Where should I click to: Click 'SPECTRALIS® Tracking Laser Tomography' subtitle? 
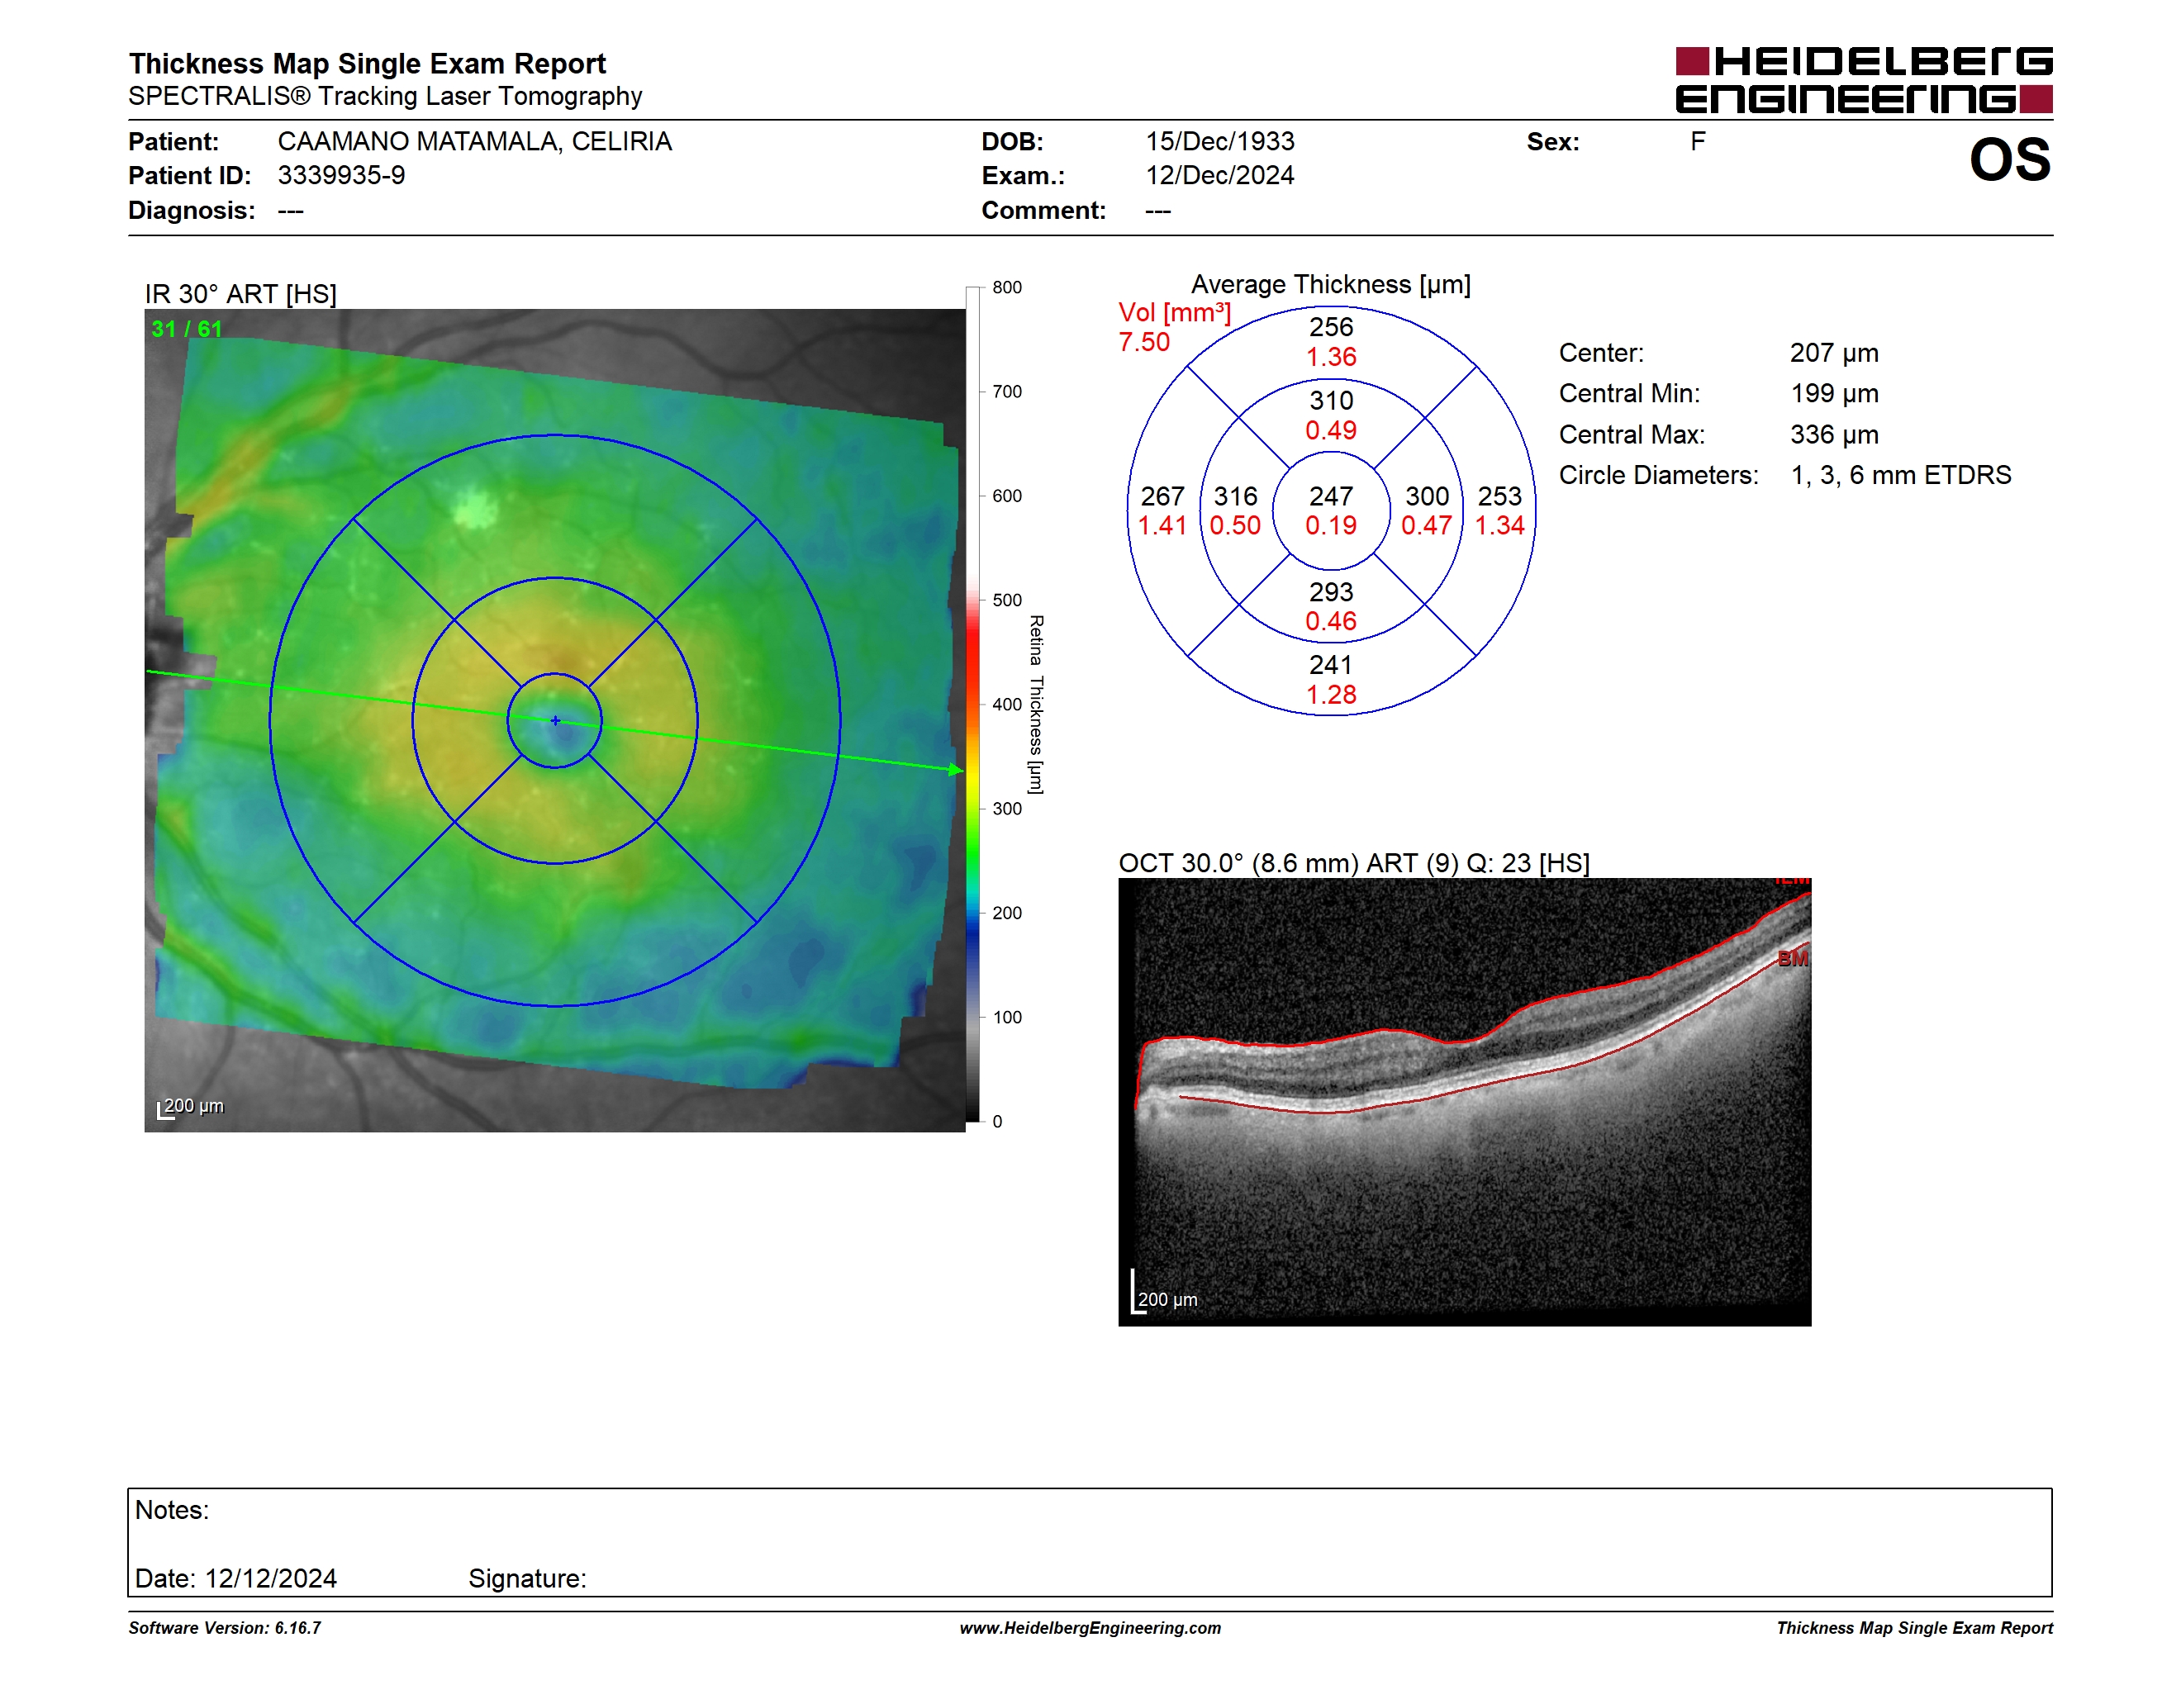point(384,96)
